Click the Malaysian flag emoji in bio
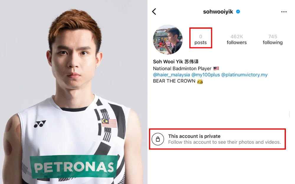The height and width of the screenshot is (184, 295). click(216, 68)
